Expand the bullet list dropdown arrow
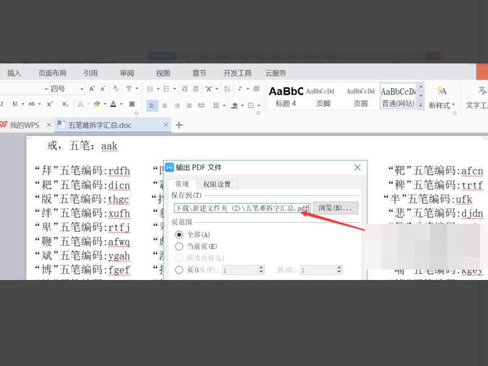The image size is (488, 366). click(x=158, y=88)
